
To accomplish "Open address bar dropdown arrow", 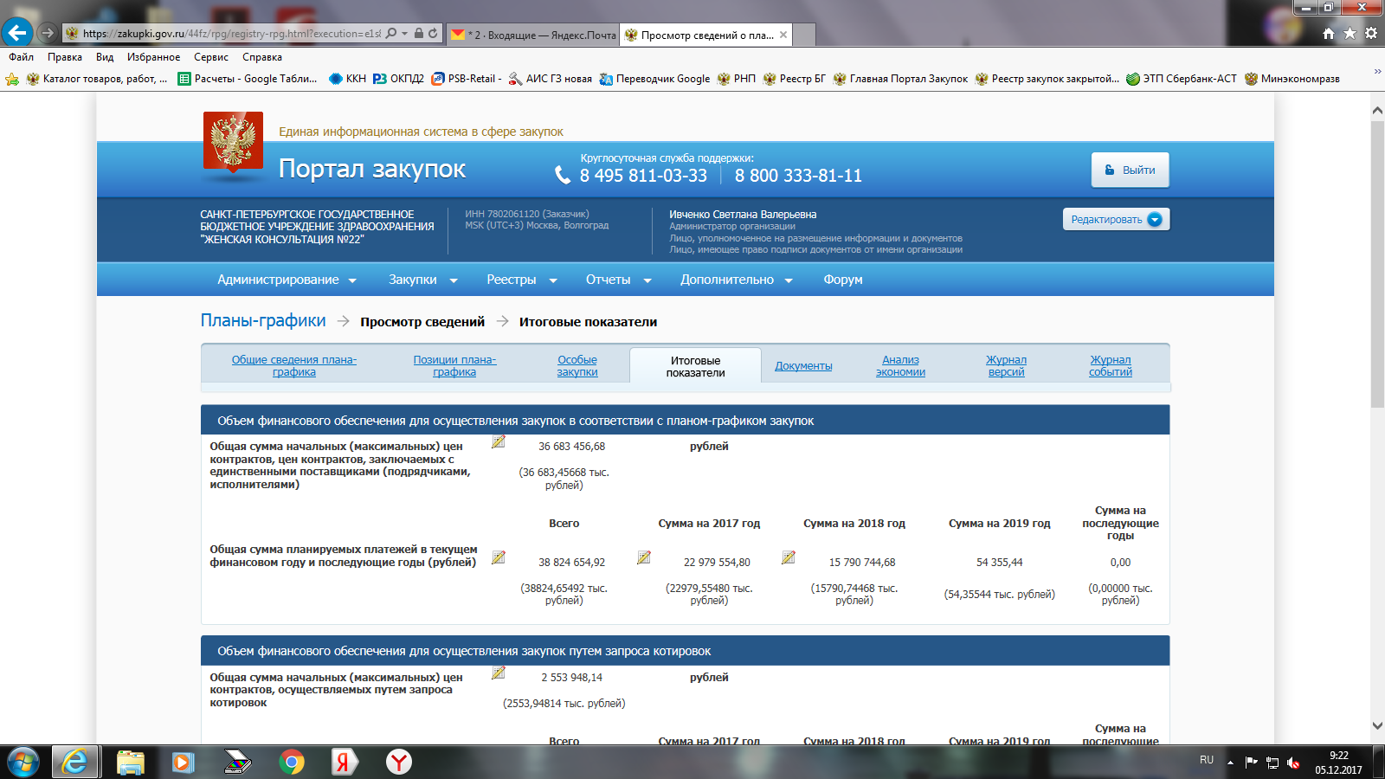I will pyautogui.click(x=405, y=33).
